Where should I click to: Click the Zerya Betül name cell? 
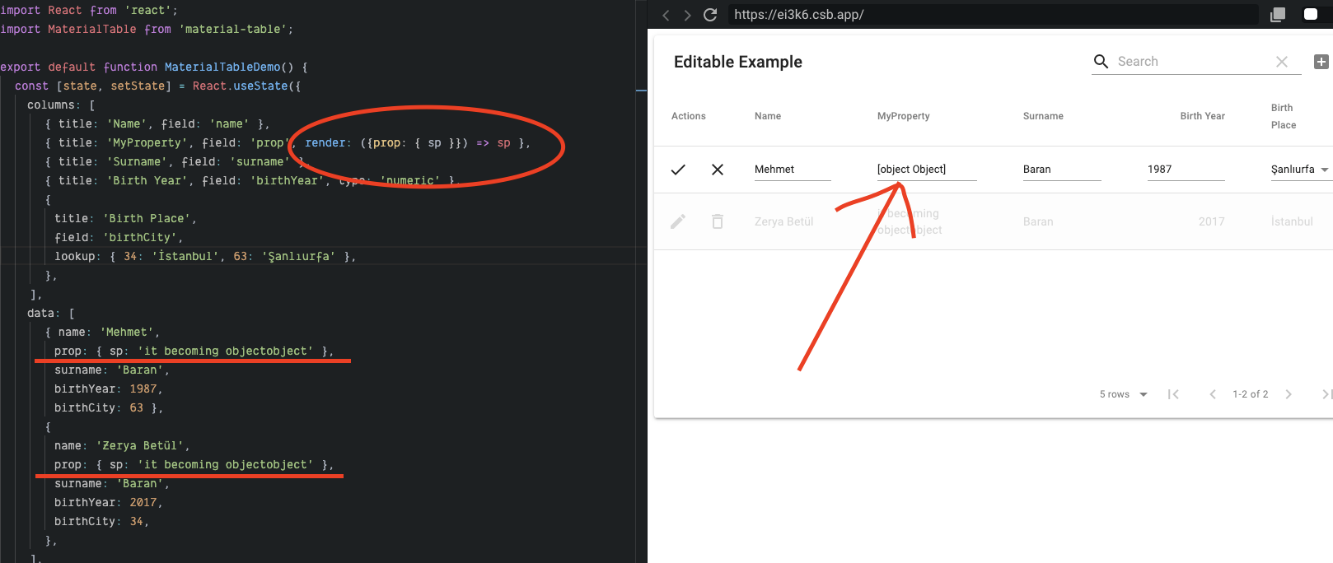coord(783,221)
